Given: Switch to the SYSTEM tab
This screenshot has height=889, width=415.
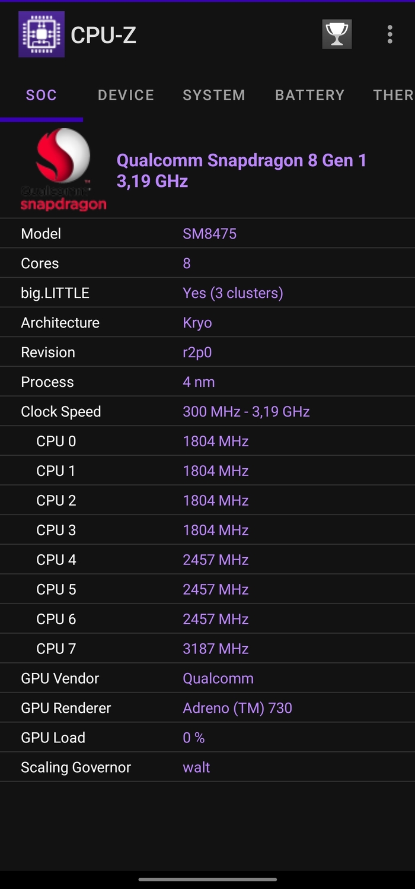Looking at the screenshot, I should click(x=213, y=95).
